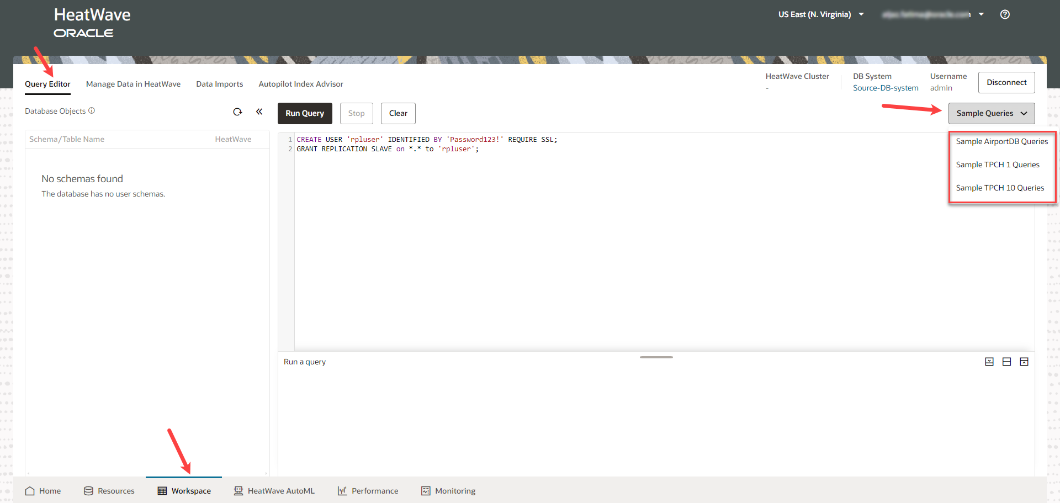Screen dimensions: 1060x503
Task: Click the Disconnect button
Action: (x=1006, y=82)
